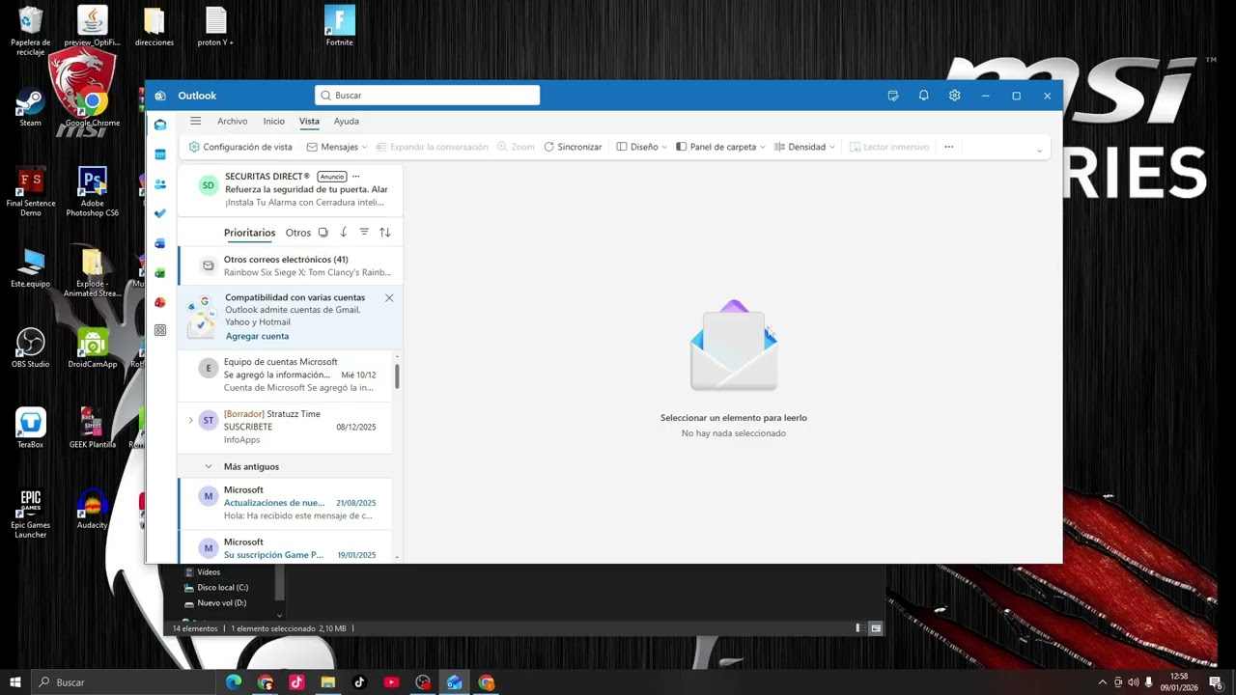This screenshot has width=1236, height=695.
Task: Open Microsoft Edge from taskbar
Action: pos(234,682)
